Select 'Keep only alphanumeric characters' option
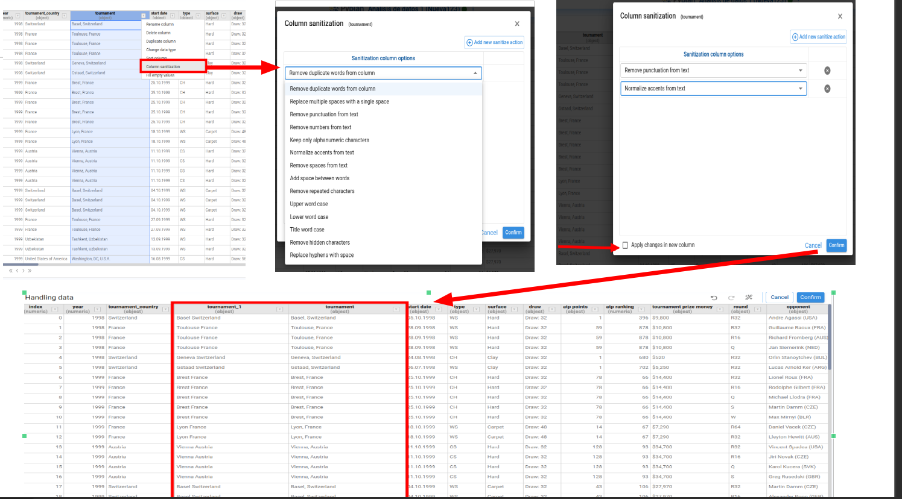The image size is (902, 499). pos(329,140)
